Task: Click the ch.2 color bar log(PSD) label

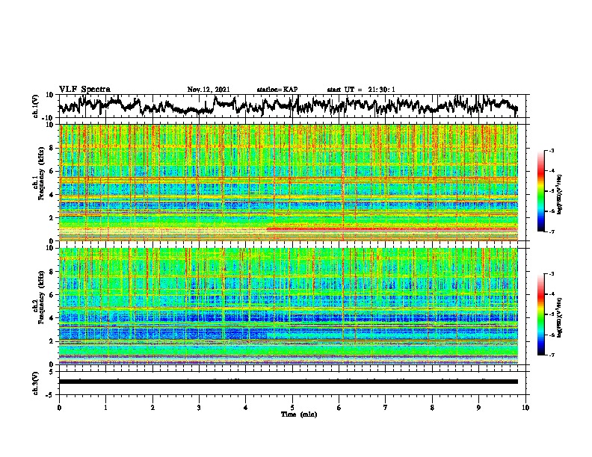Action: point(559,317)
